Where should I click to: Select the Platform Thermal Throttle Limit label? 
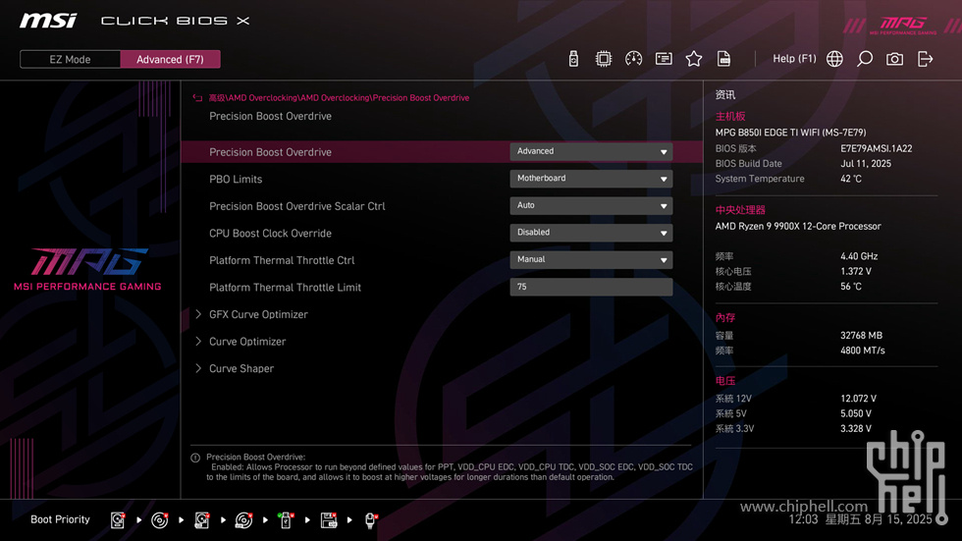coord(285,287)
